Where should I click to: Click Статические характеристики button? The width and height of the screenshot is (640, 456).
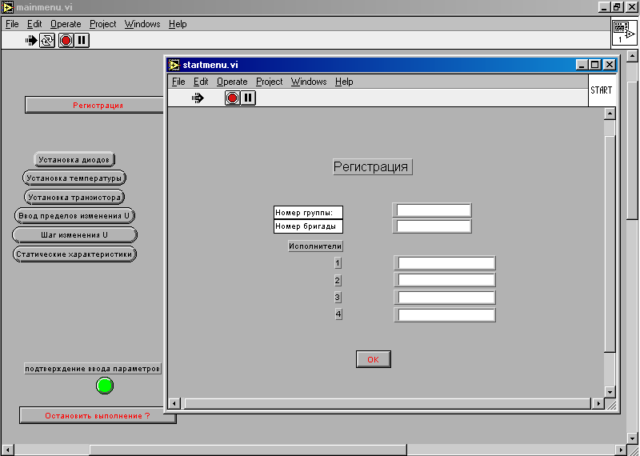point(74,254)
